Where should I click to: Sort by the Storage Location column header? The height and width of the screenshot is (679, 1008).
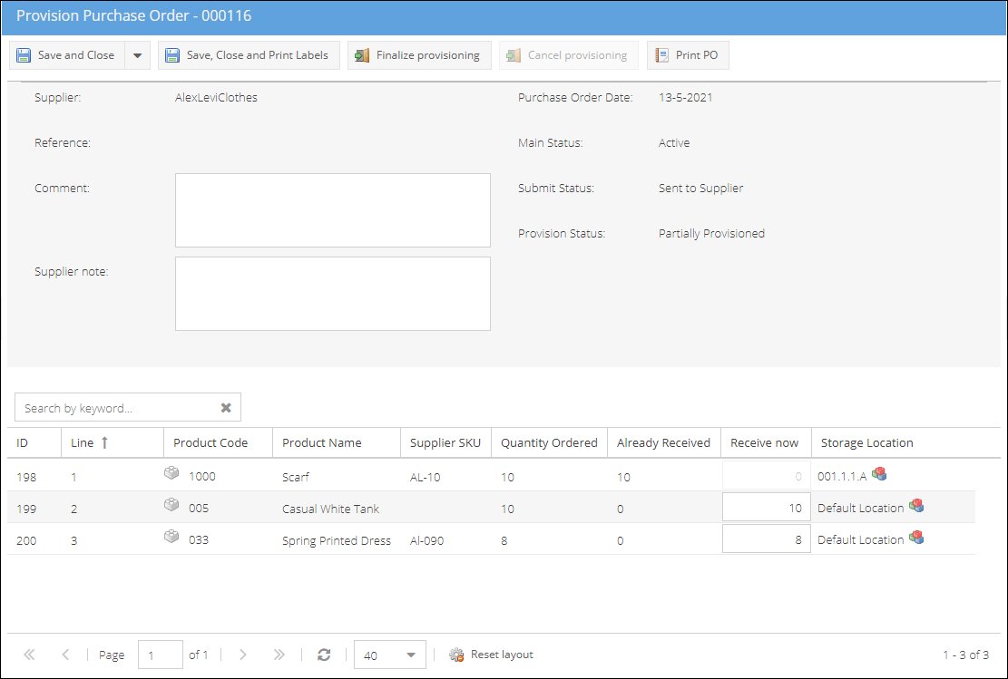tap(905, 442)
